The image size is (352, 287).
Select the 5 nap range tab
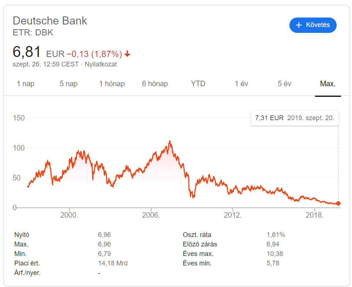point(68,84)
